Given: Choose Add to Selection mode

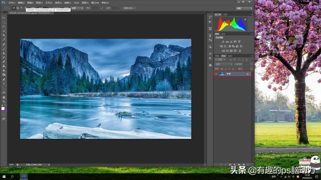Looking at the screenshot, I should (x=18, y=8).
